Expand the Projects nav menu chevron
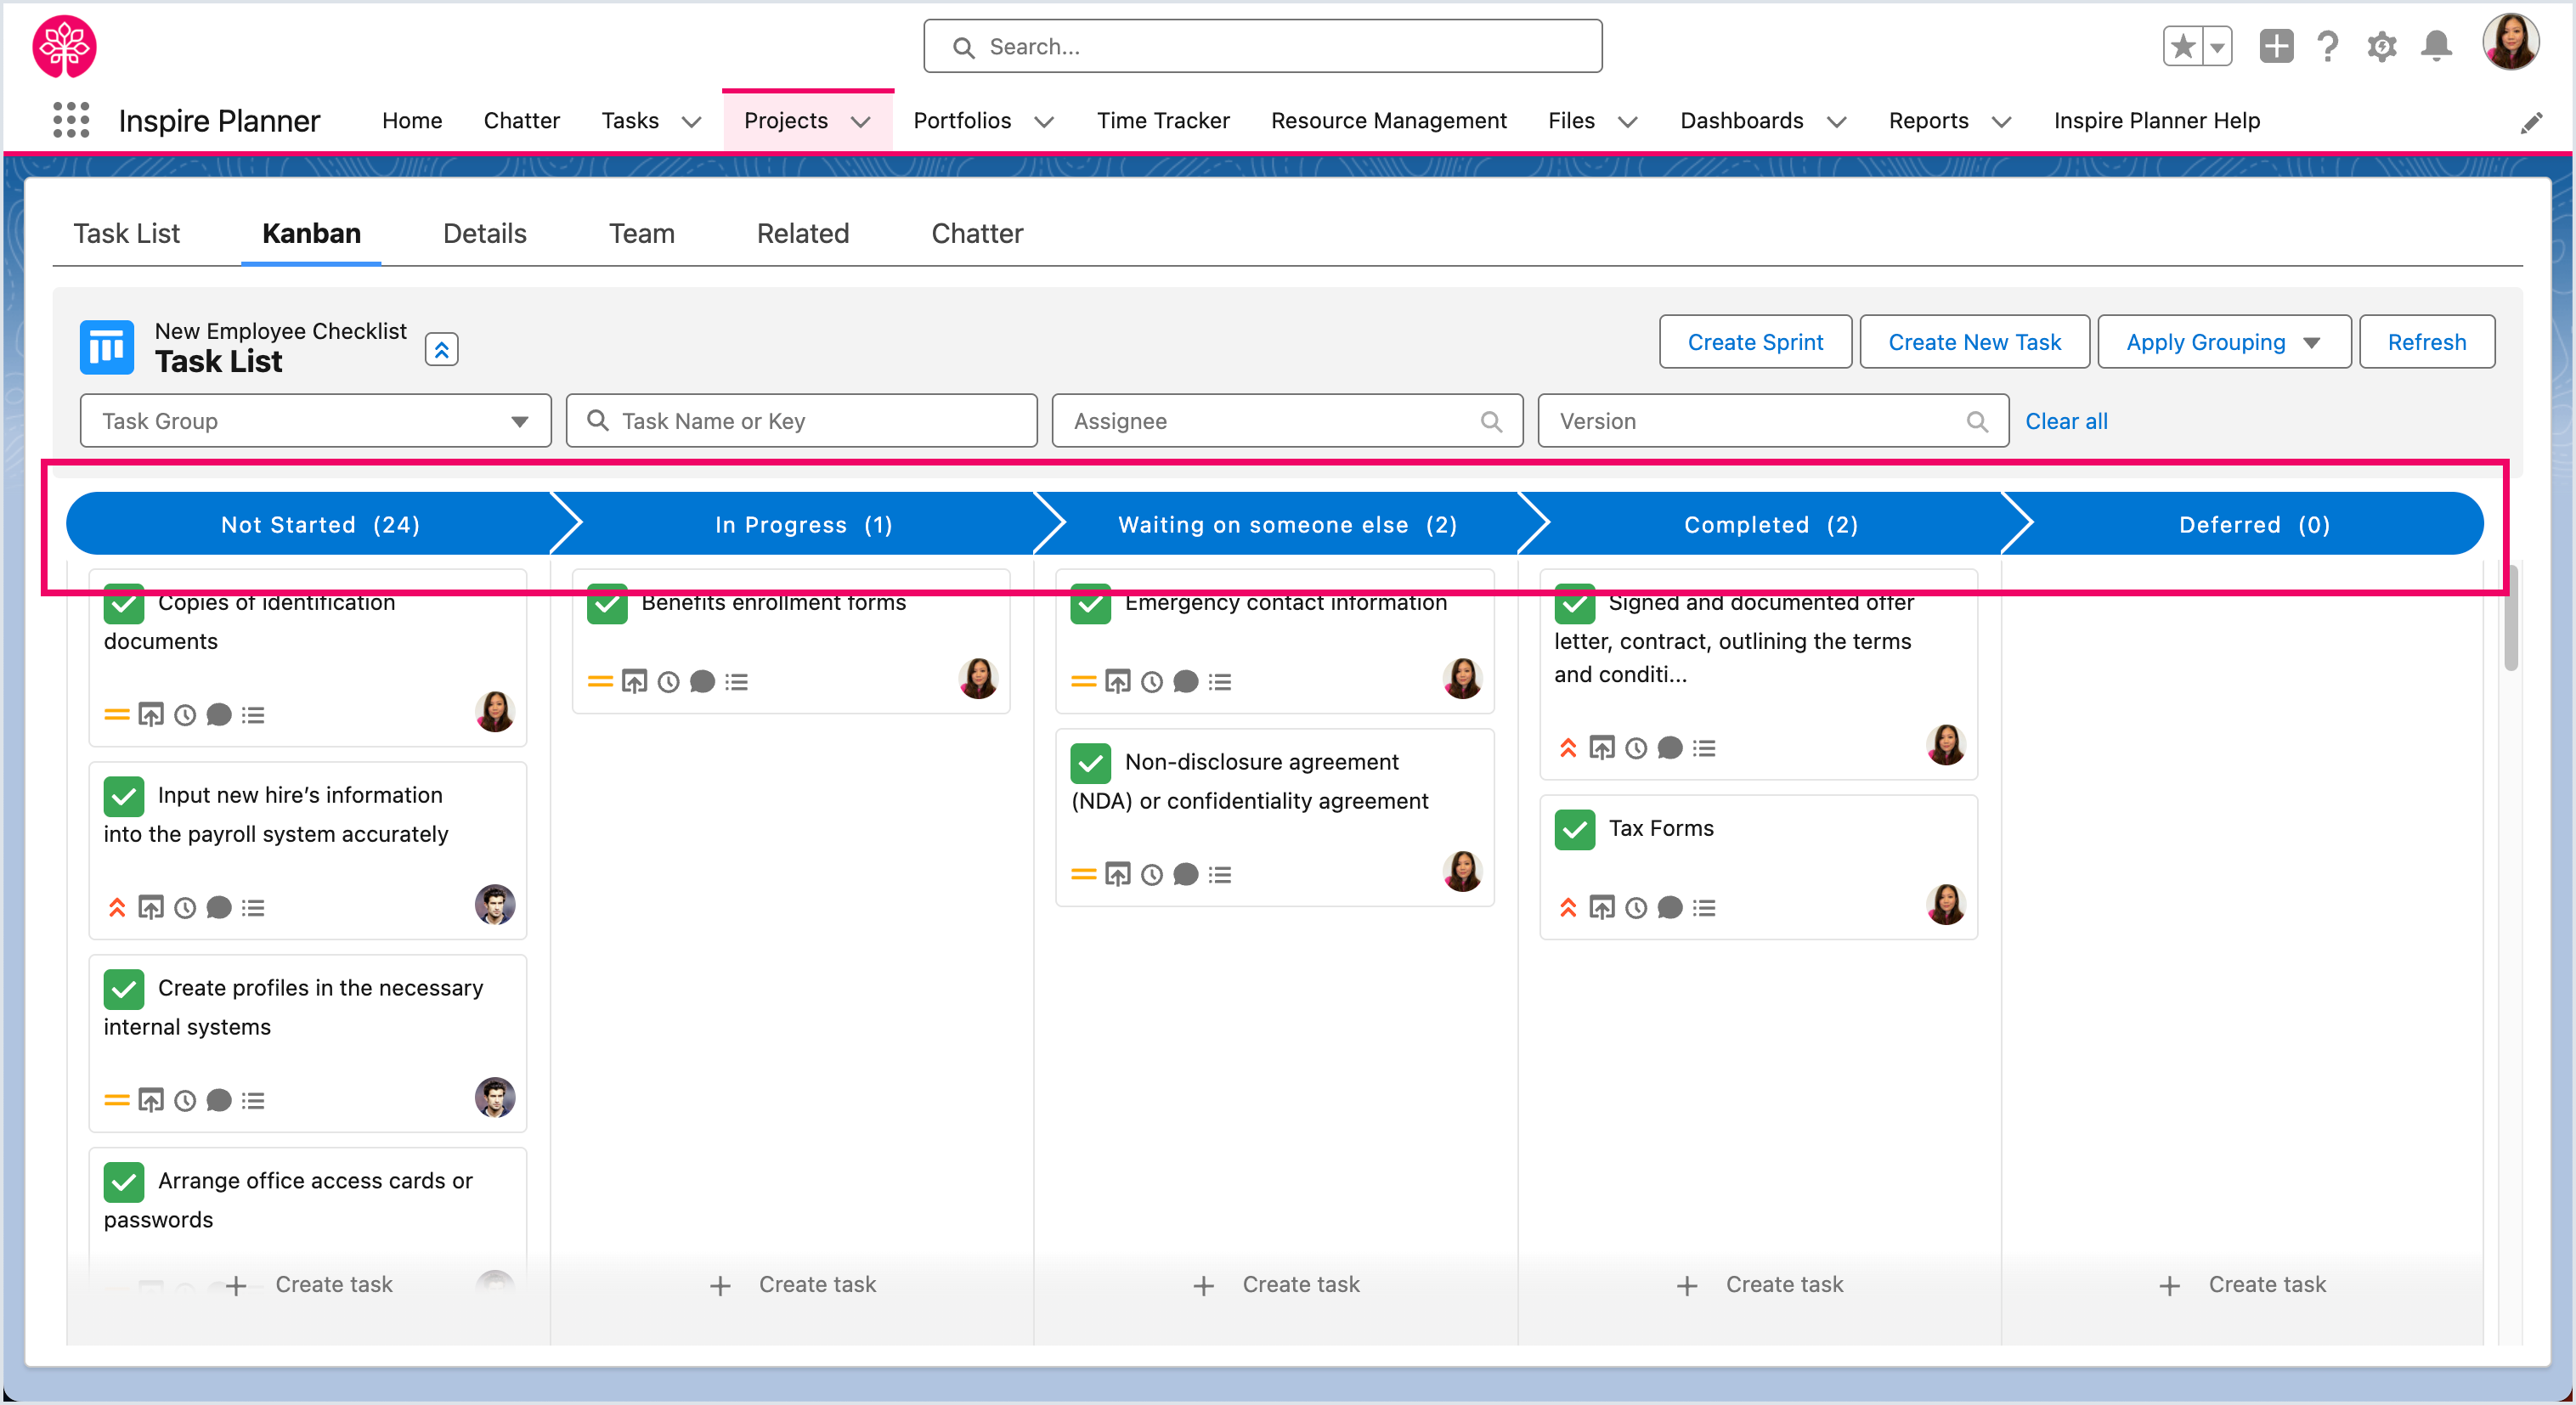This screenshot has width=2576, height=1405. tap(861, 122)
